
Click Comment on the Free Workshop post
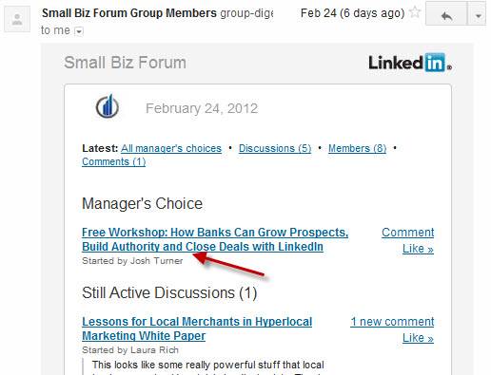407,233
